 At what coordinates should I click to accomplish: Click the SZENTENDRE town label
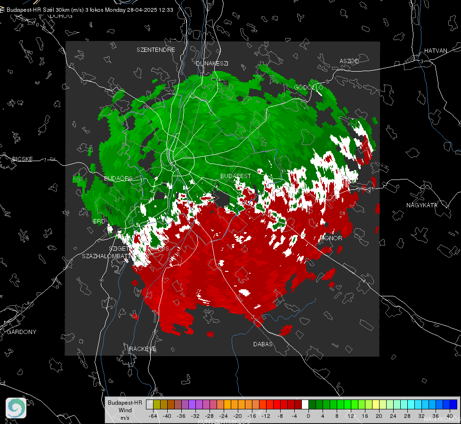click(x=155, y=50)
